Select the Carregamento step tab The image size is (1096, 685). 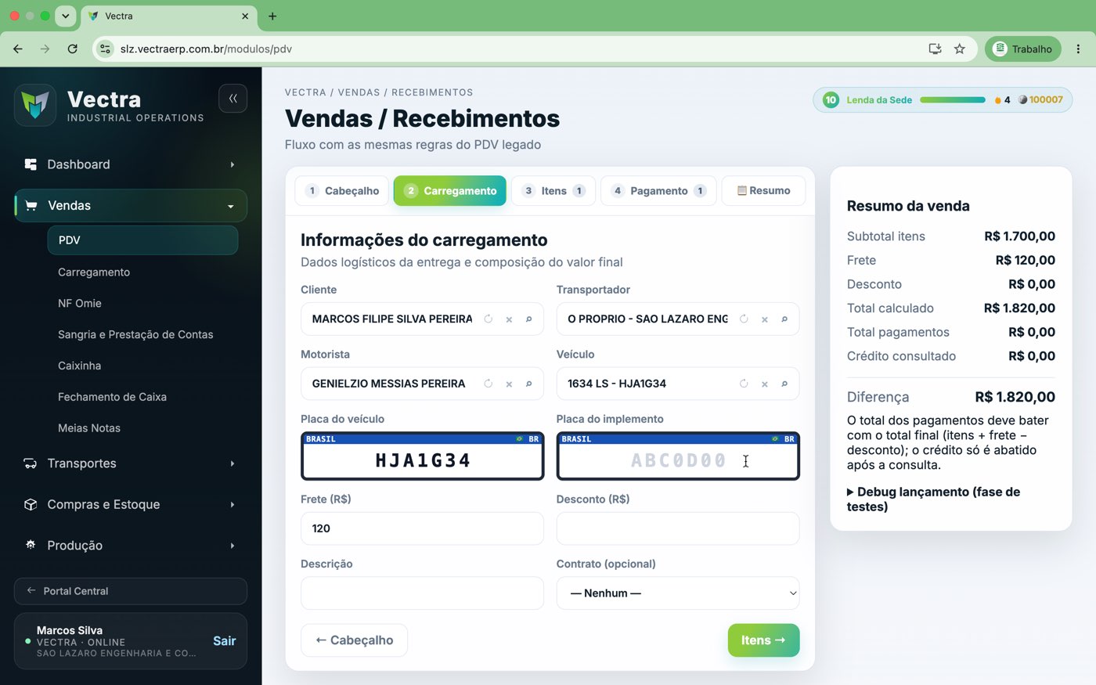click(x=450, y=191)
